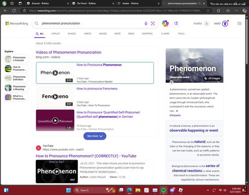Switch to the Arsenal - Roblox tab
Screen dimensions: 249x195
coord(47,3)
